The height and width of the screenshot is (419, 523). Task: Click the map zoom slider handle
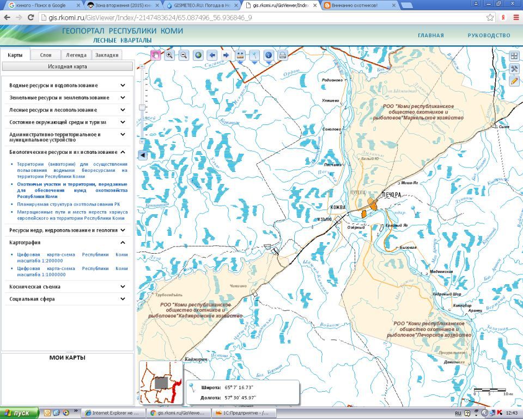pos(142,107)
